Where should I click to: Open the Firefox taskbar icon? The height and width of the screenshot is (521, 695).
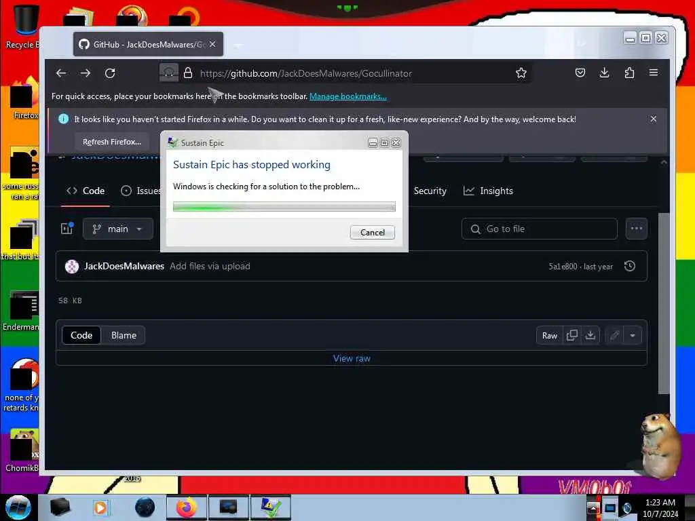[x=187, y=507]
